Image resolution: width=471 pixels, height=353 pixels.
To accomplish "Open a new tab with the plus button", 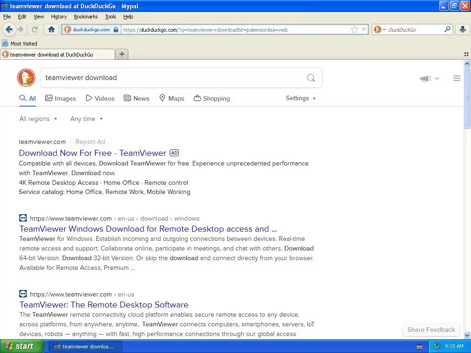I will coord(121,54).
